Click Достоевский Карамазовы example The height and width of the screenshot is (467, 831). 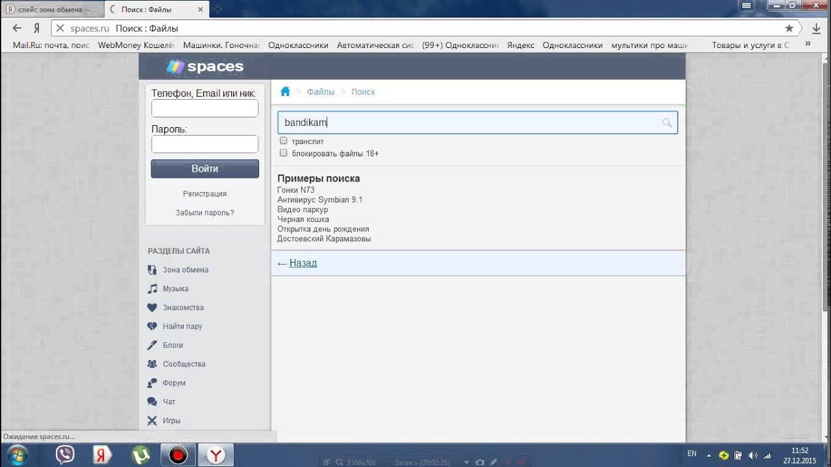324,239
